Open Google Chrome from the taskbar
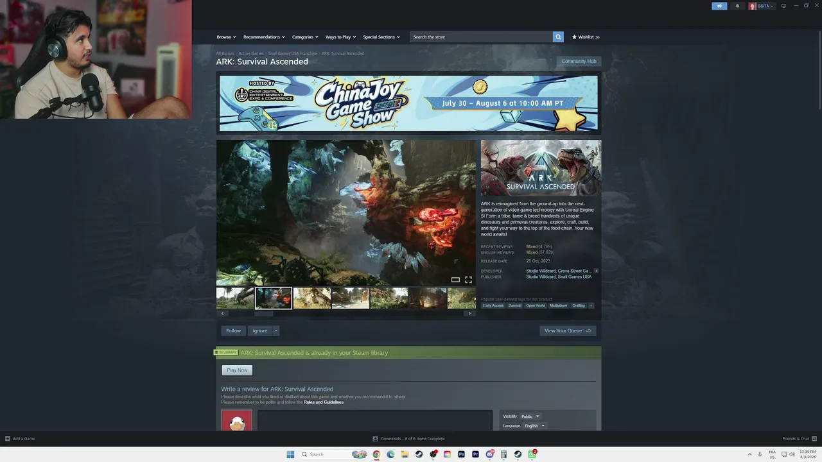This screenshot has width=822, height=462. coord(376,454)
